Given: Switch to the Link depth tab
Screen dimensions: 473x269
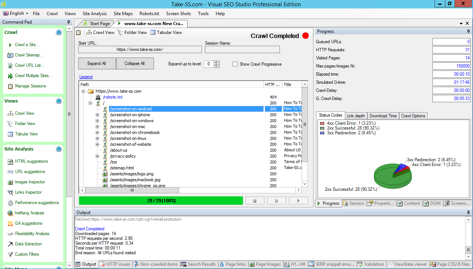Looking at the screenshot, I should [356, 116].
